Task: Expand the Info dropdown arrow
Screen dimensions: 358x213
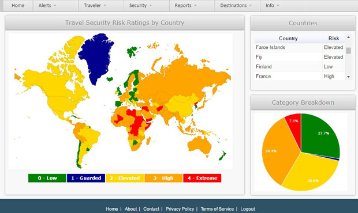Action: pyautogui.click(x=278, y=6)
